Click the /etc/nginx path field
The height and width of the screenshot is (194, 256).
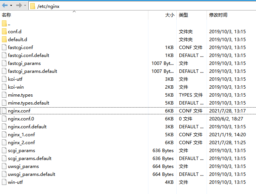[x=142, y=6]
